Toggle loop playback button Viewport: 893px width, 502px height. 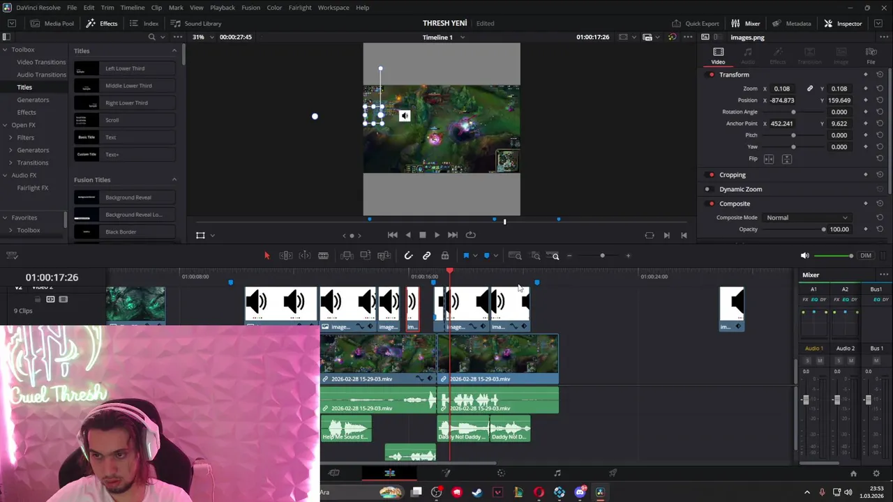(470, 235)
